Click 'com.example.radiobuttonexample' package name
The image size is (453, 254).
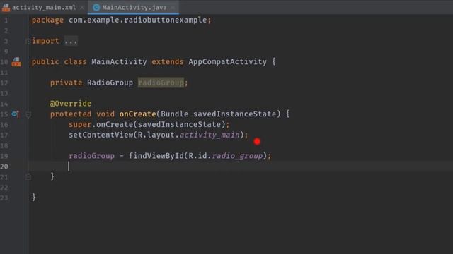(x=137, y=20)
